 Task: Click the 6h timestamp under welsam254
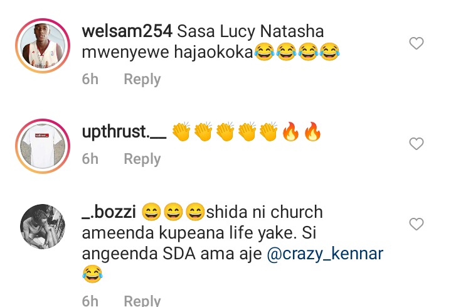coord(90,79)
